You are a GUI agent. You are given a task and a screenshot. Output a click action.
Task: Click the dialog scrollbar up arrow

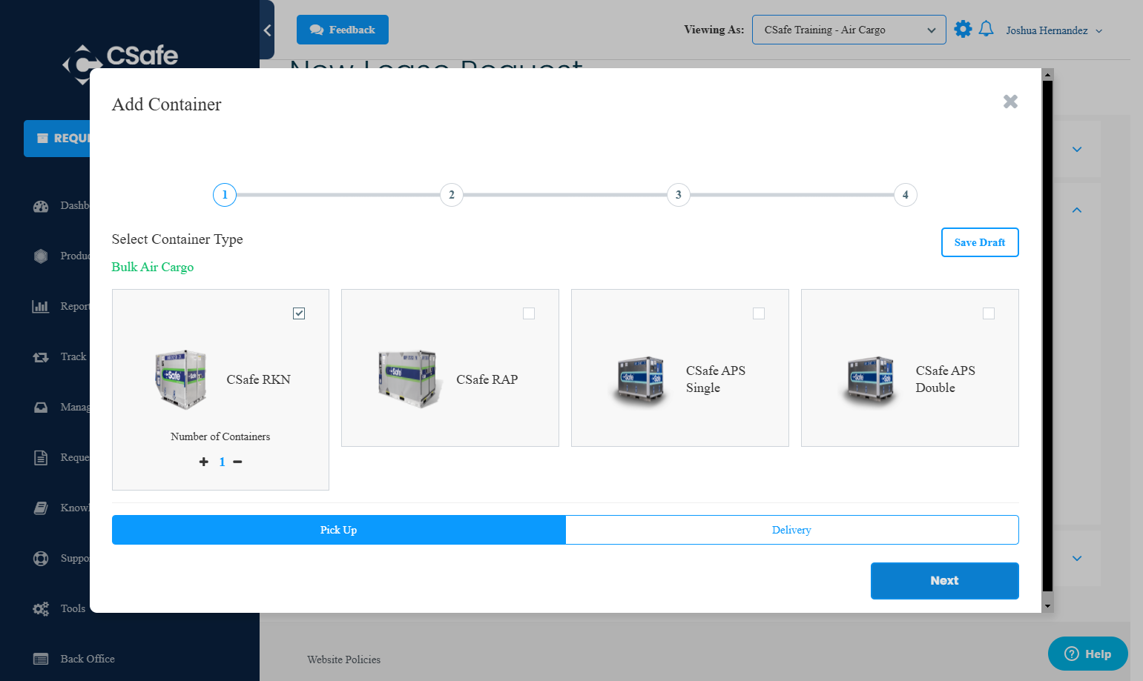click(x=1047, y=75)
